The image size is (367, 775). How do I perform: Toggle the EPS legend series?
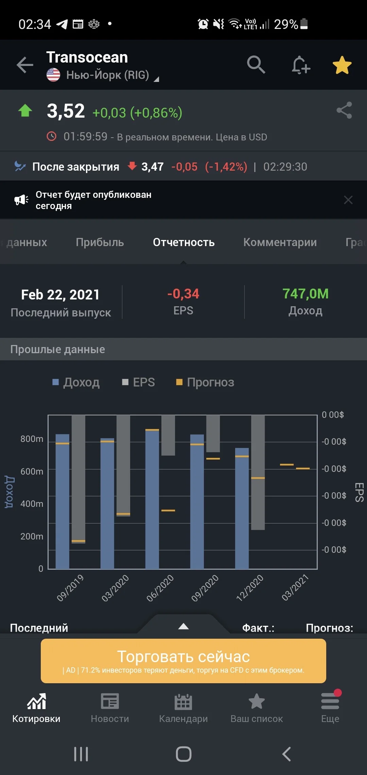tap(138, 382)
